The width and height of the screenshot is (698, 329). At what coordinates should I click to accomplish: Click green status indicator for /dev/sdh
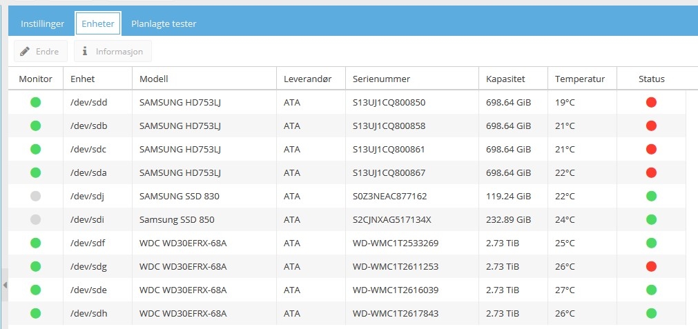pos(651,313)
